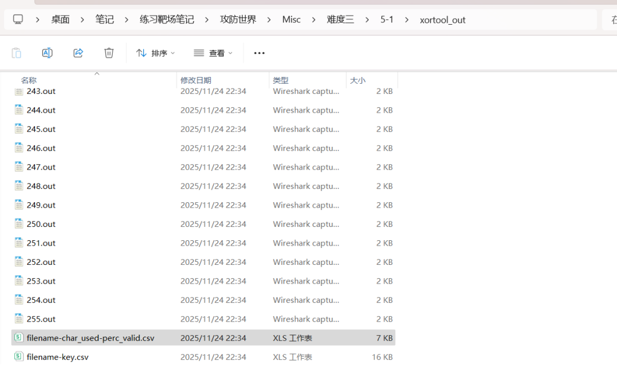Click the filename-key.csv file icon
The height and width of the screenshot is (366, 617).
[19, 357]
